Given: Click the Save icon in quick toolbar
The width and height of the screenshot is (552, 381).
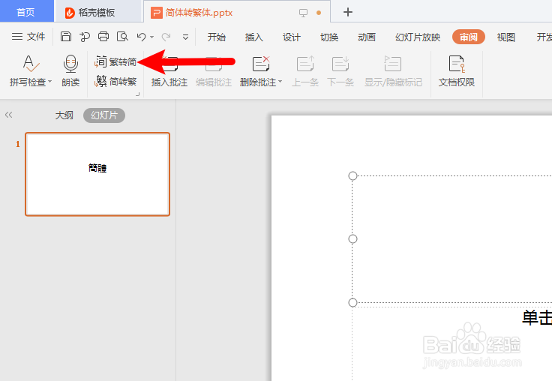Looking at the screenshot, I should 66,36.
